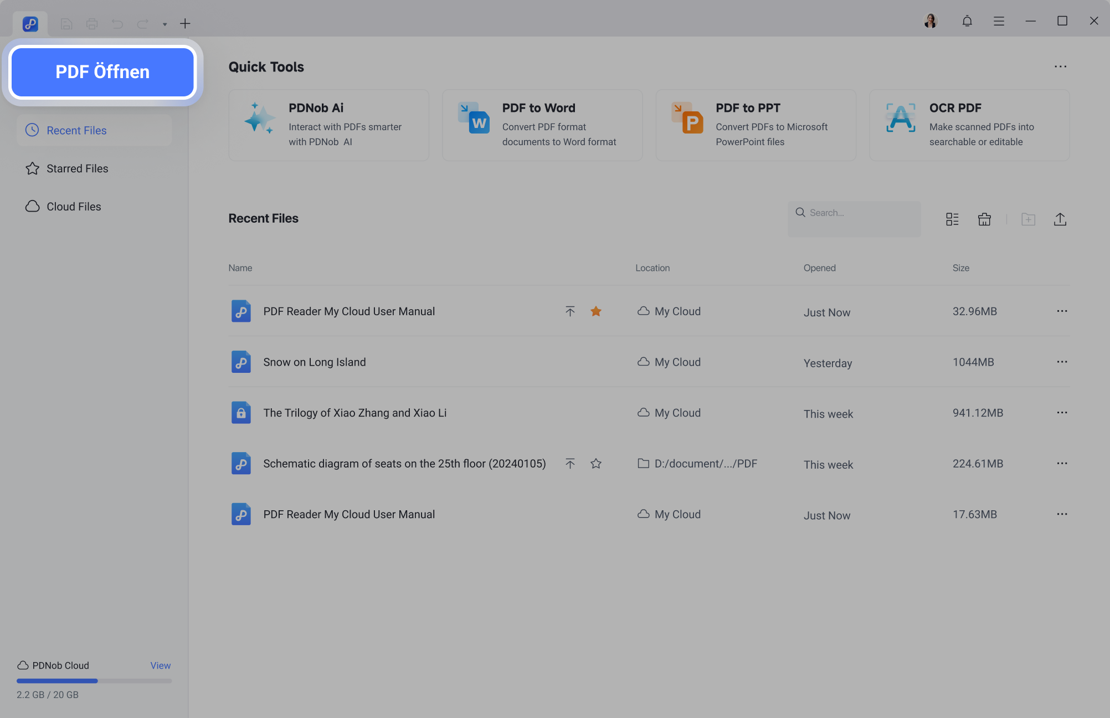Click the clear recent files trash icon
Viewport: 1110px width, 718px height.
984,219
